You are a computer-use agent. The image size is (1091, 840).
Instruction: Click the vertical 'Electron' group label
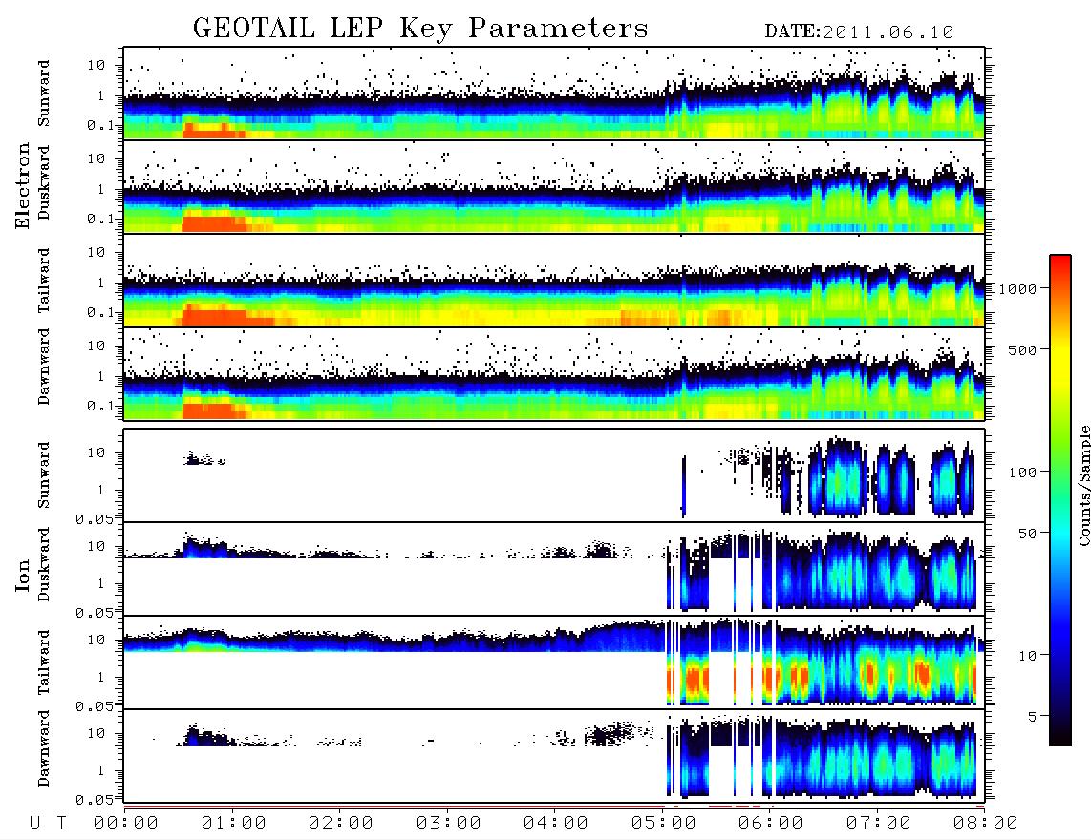click(22, 186)
